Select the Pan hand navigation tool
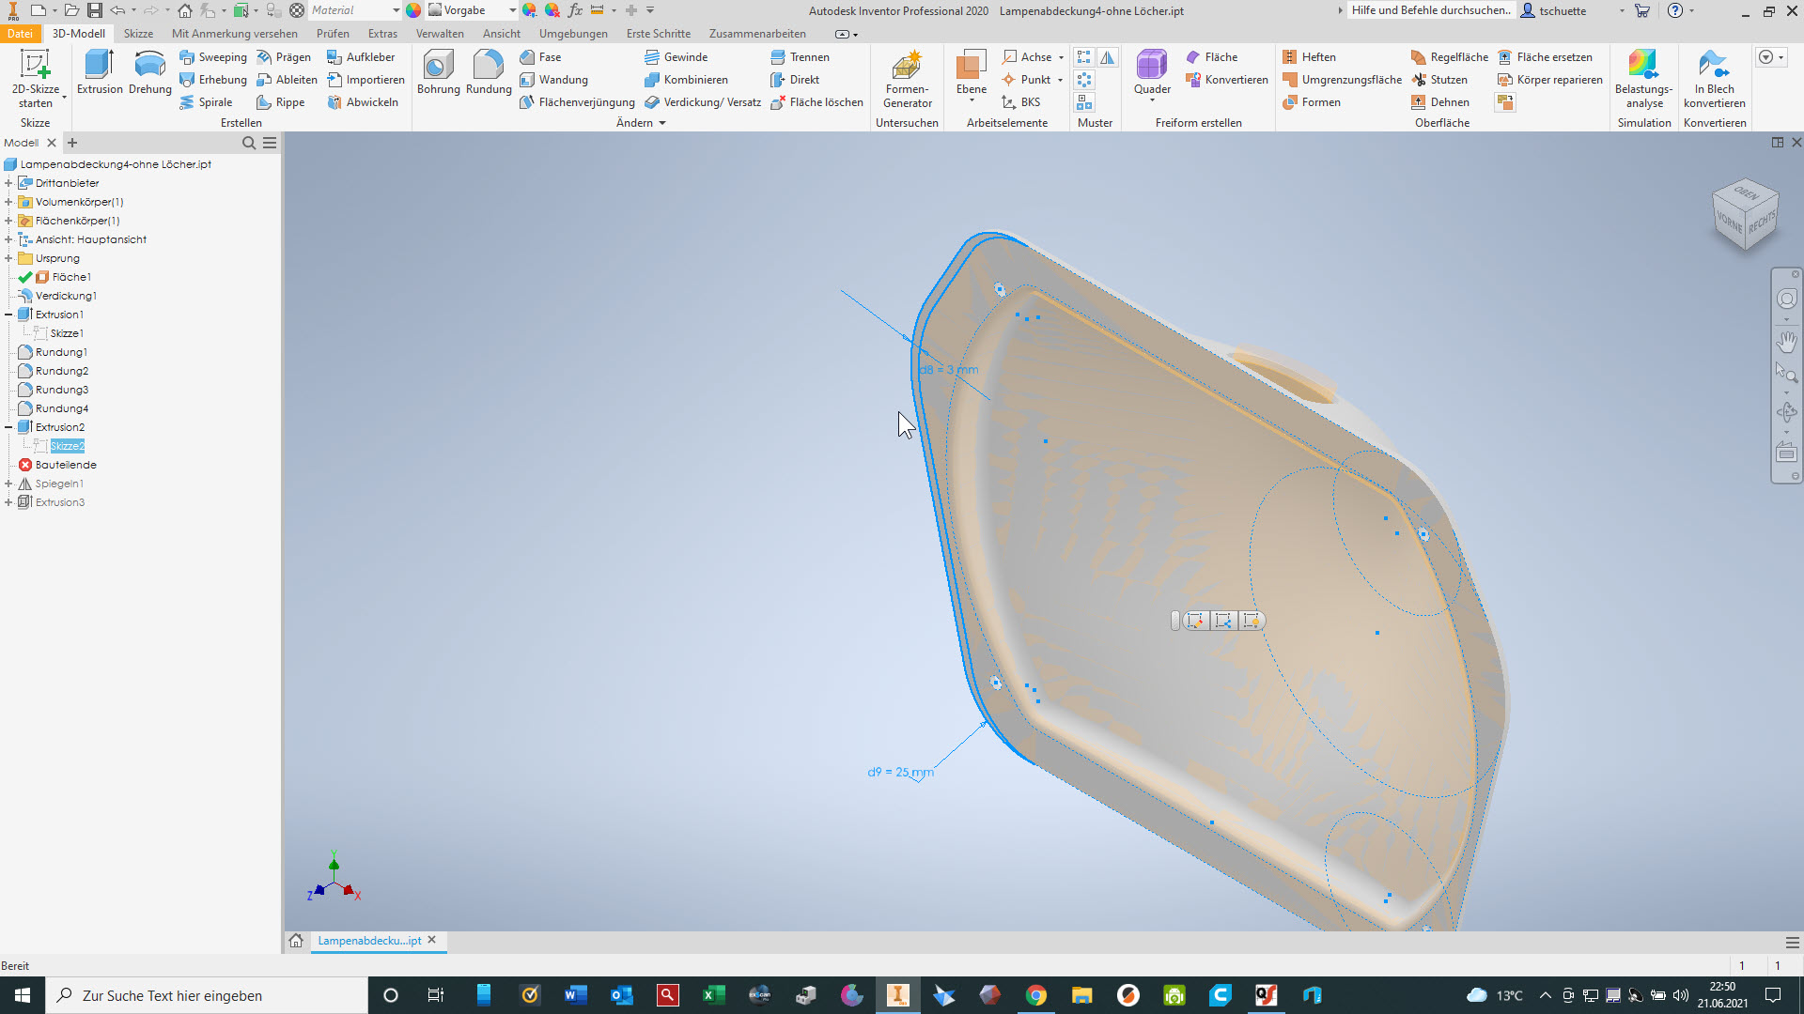 (x=1787, y=341)
